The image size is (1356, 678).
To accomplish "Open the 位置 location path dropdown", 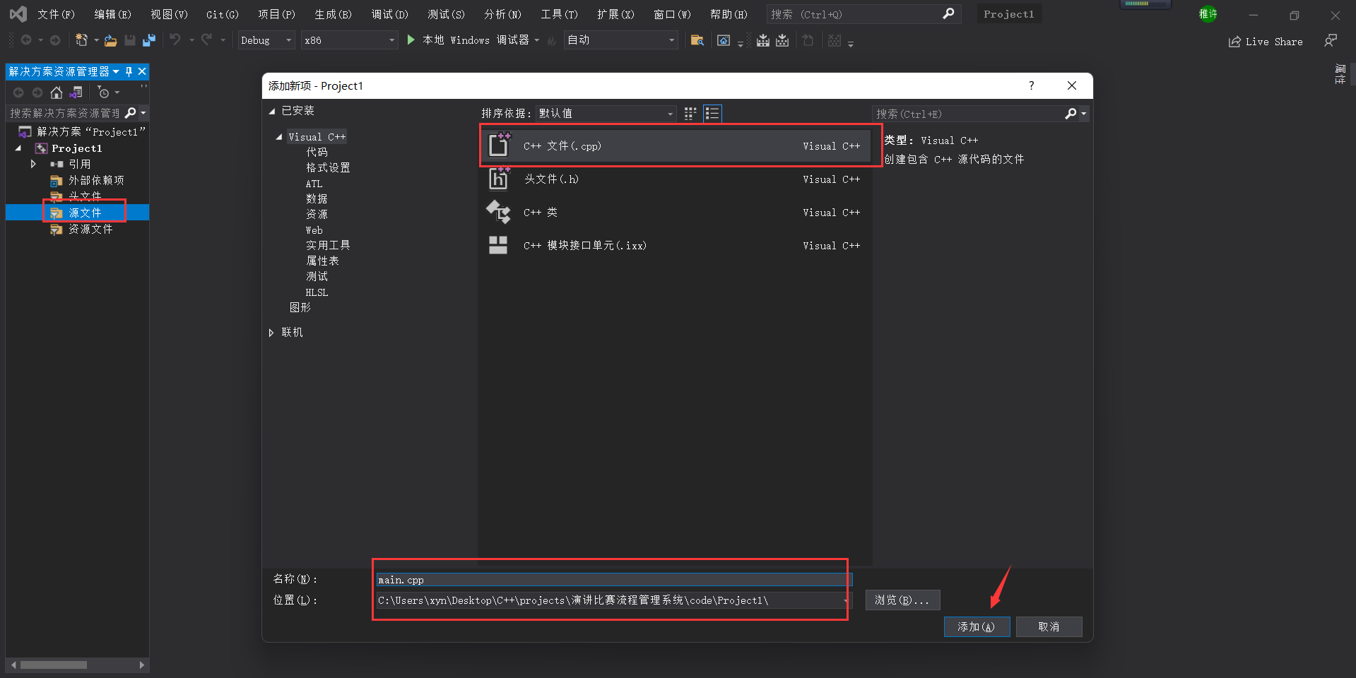I will click(846, 600).
